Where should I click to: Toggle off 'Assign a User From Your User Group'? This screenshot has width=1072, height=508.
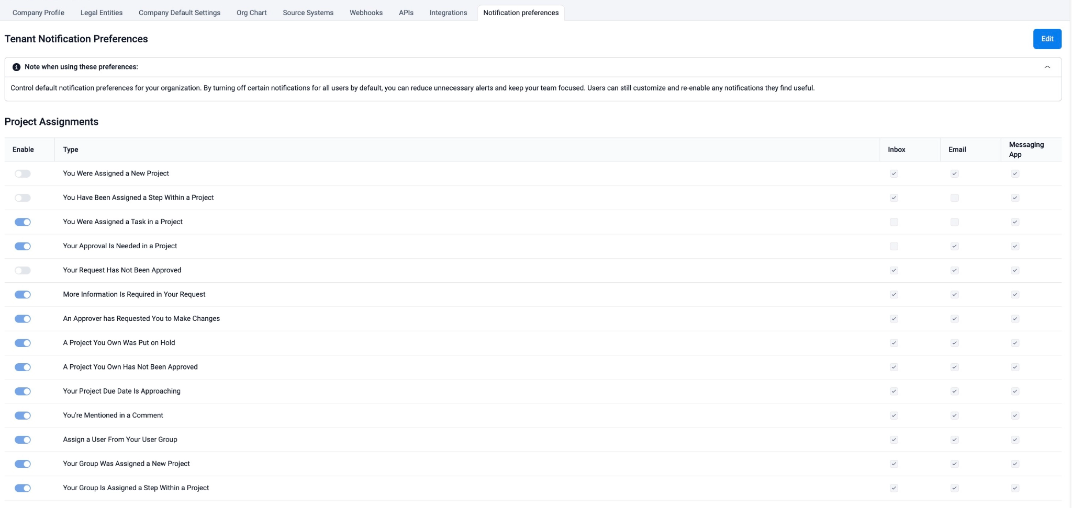(23, 440)
